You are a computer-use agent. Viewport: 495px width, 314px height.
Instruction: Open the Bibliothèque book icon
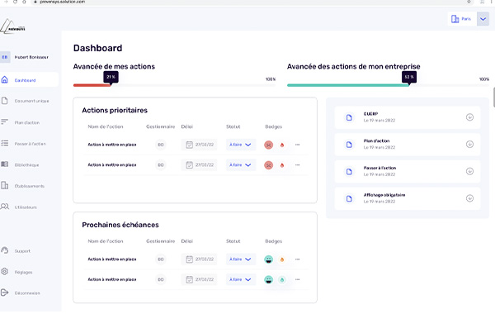coord(4,164)
